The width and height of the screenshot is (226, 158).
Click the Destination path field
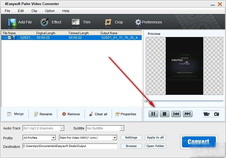click(70, 146)
